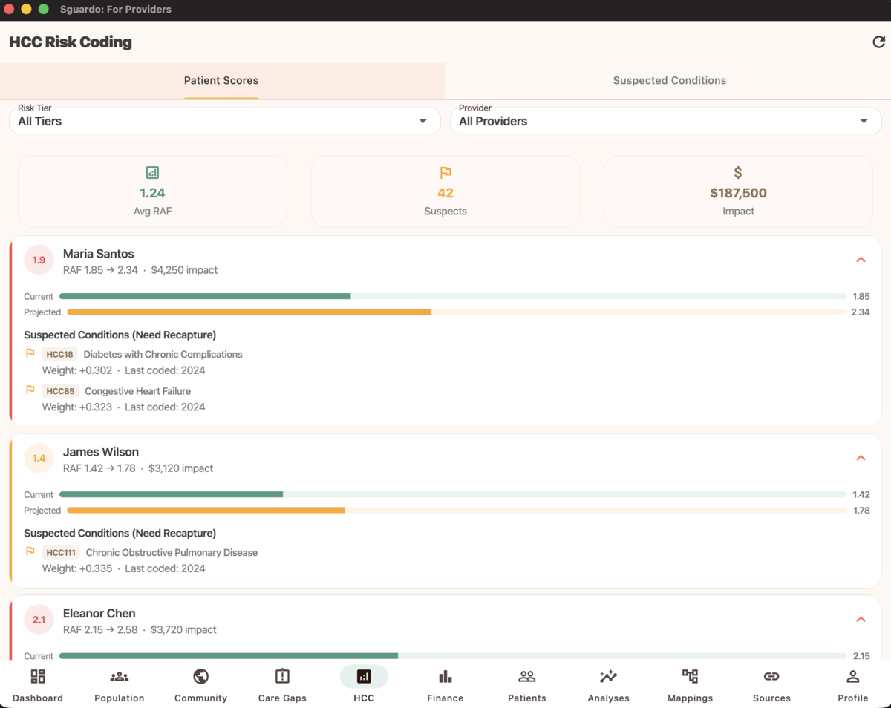
Task: Click the Community globe icon
Action: point(200,677)
